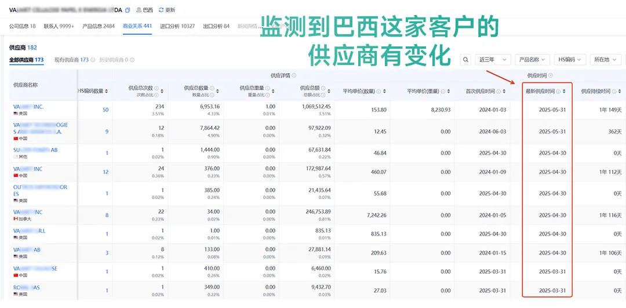Click HS code count 12 link
Screen dimensions: 626x308
pos(106,172)
